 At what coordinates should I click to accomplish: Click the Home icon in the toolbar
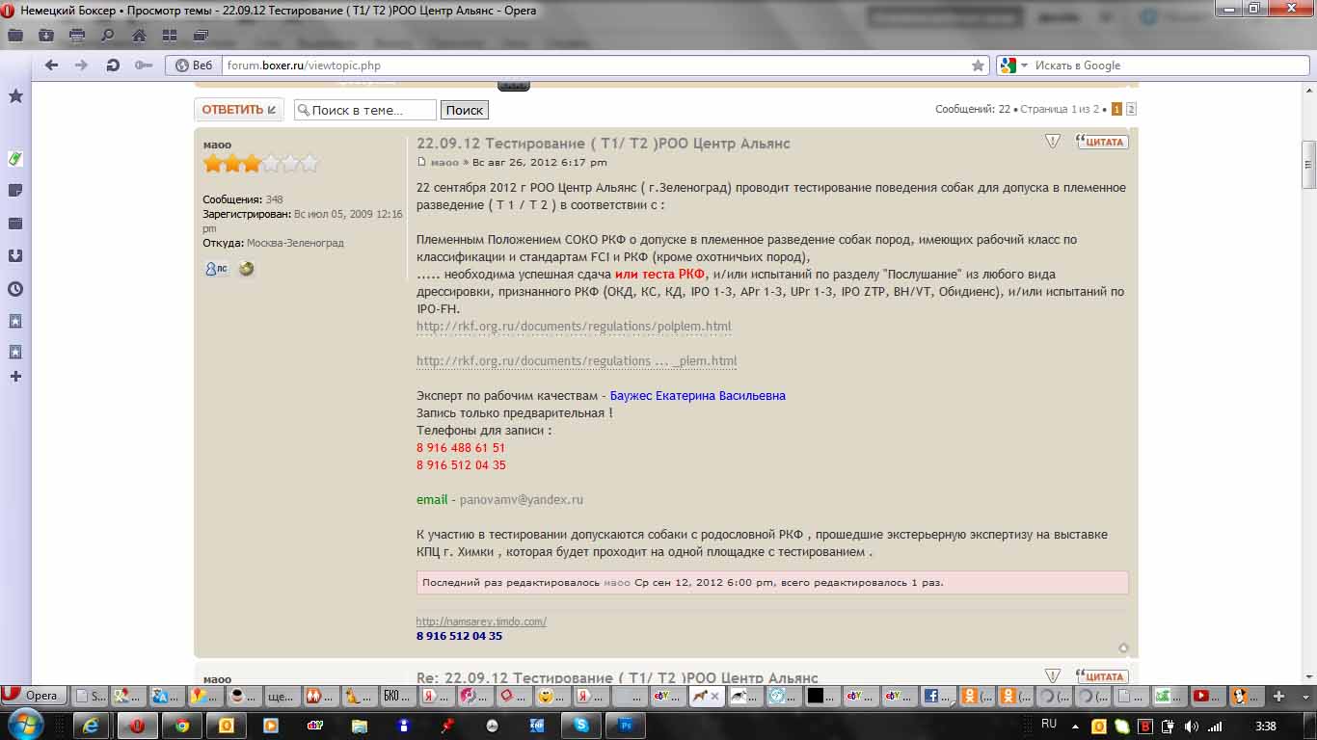139,36
